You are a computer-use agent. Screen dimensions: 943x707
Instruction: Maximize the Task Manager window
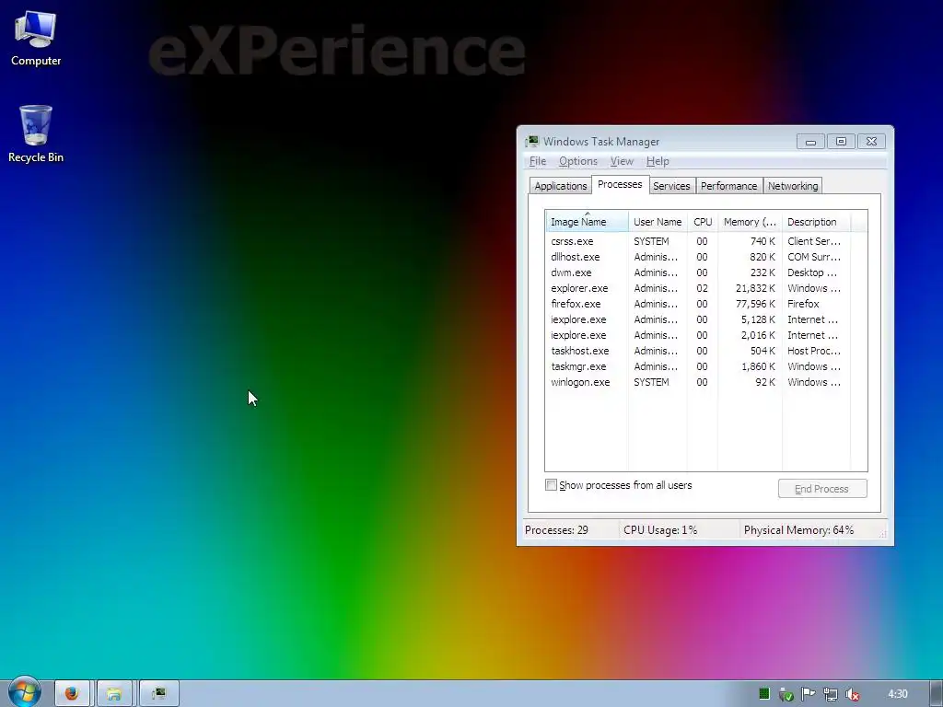click(x=841, y=142)
